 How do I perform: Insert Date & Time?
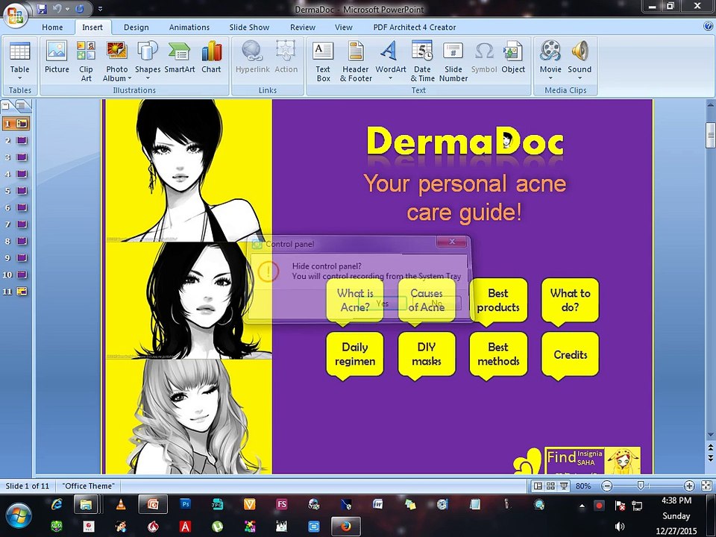tap(422, 61)
